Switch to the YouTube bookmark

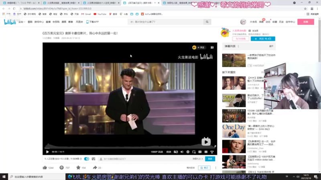click(x=100, y=14)
